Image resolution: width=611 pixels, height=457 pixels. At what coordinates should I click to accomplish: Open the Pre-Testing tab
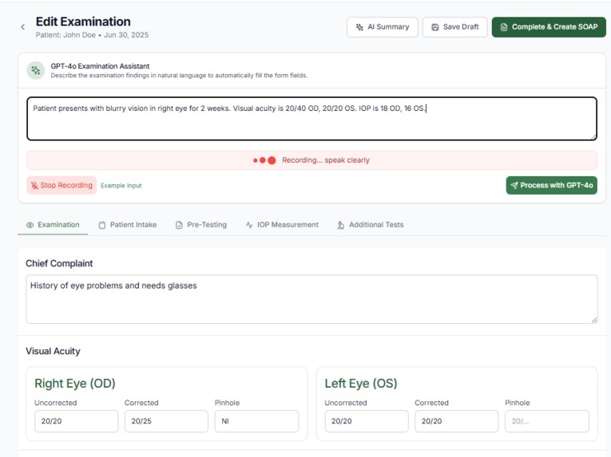[201, 225]
